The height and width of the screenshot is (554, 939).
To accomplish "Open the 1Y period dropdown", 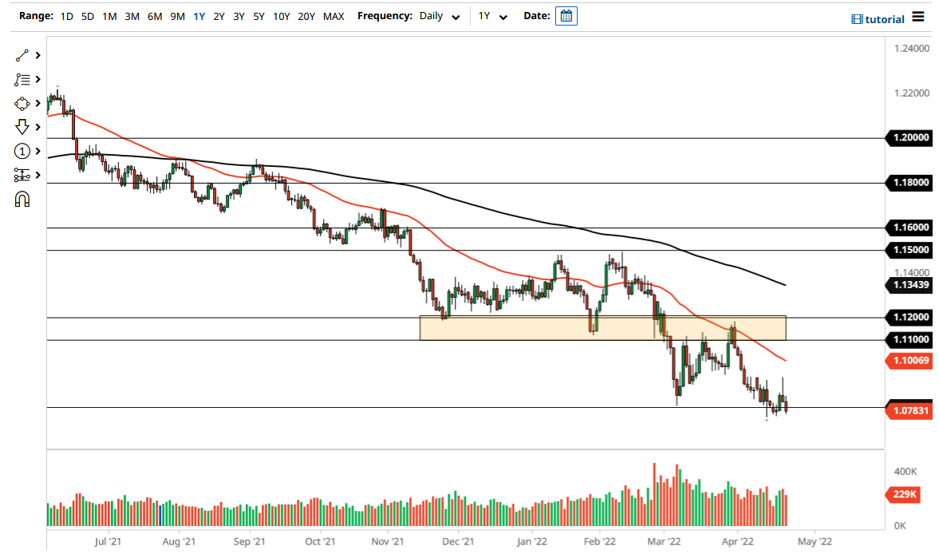I will [493, 16].
